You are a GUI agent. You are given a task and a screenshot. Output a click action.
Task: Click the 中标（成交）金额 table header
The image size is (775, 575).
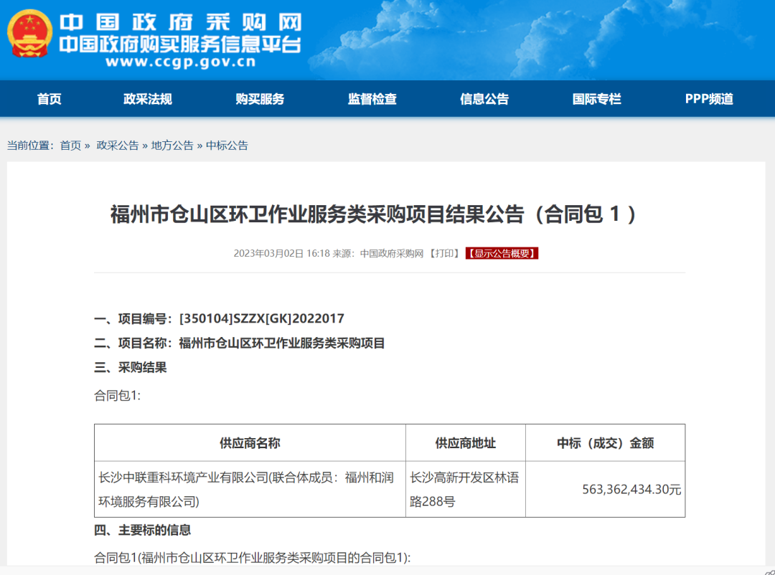[x=606, y=443]
